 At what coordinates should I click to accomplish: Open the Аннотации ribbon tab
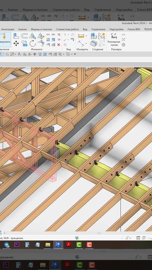(7, 29)
